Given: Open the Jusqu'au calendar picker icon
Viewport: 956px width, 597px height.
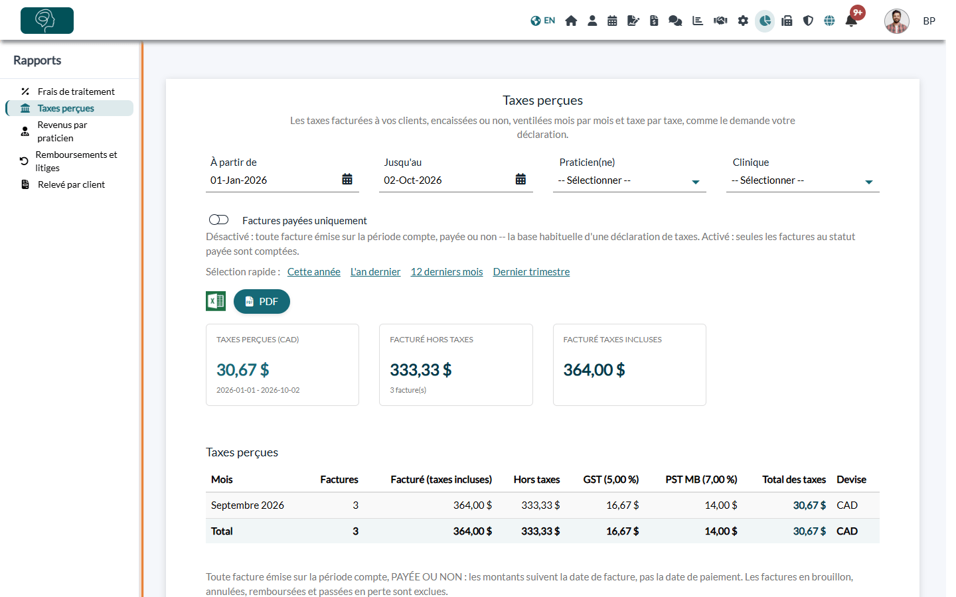Looking at the screenshot, I should pyautogui.click(x=520, y=179).
